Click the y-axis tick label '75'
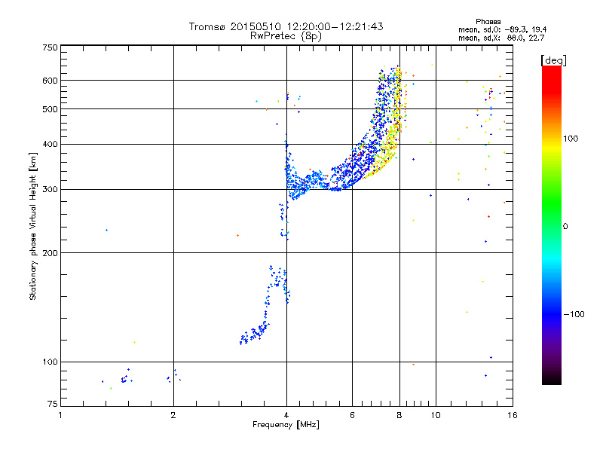Viewport: 603px width, 452px height. [53, 404]
